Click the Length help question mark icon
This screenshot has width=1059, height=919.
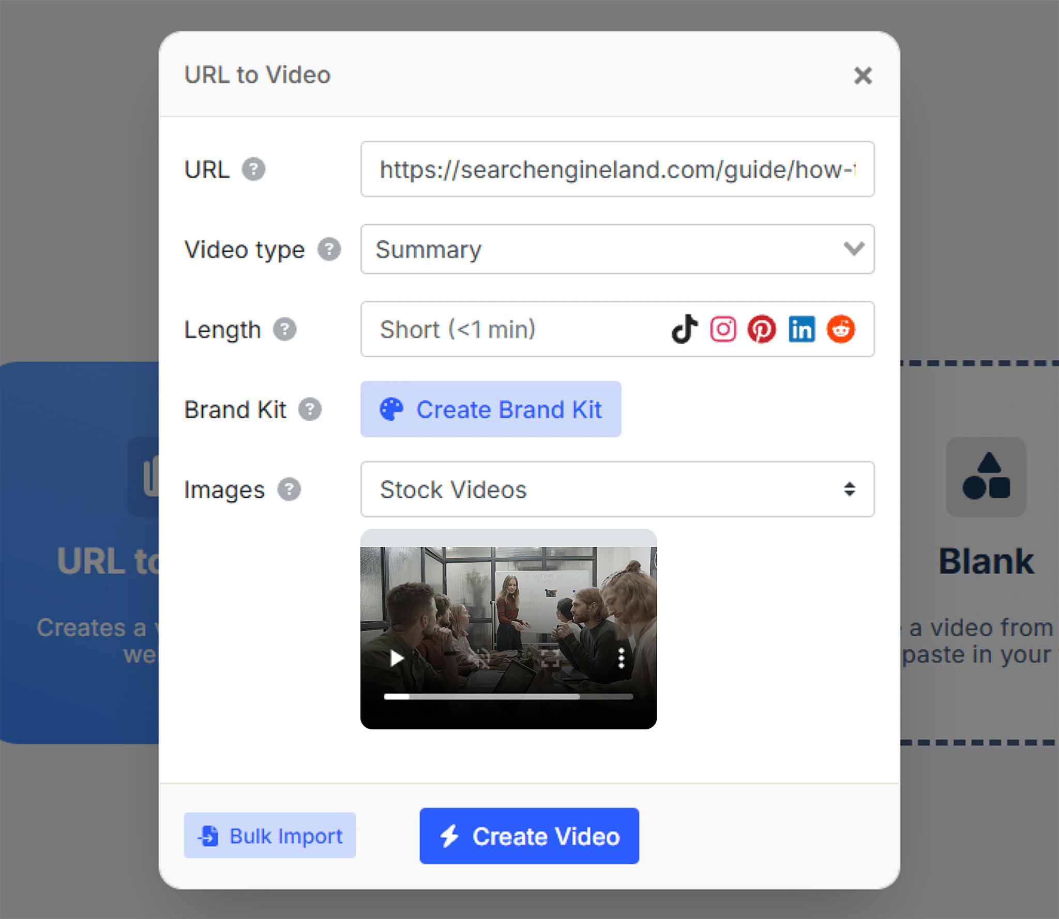[284, 329]
